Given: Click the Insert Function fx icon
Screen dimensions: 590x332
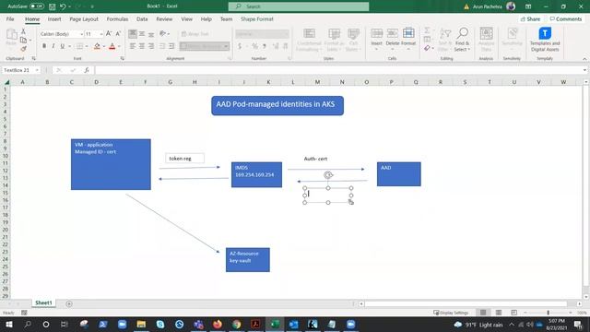Looking at the screenshot, I should (87, 70).
